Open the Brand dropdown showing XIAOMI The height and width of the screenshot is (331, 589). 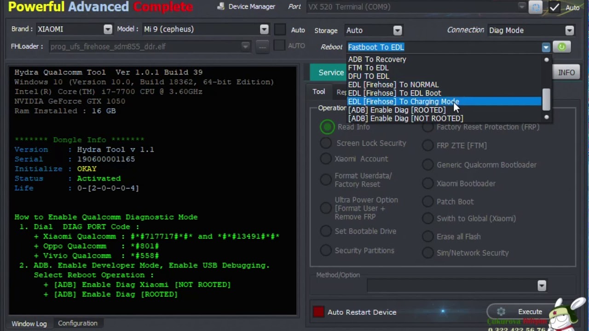[x=108, y=29]
